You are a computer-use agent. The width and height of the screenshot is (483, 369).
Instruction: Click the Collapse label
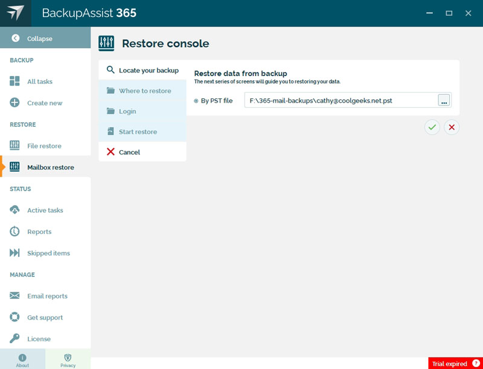[40, 39]
